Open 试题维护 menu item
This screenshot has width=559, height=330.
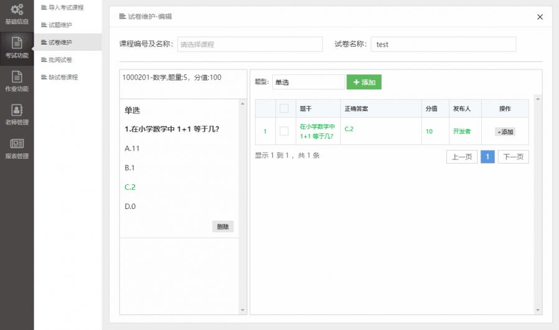[x=60, y=25]
